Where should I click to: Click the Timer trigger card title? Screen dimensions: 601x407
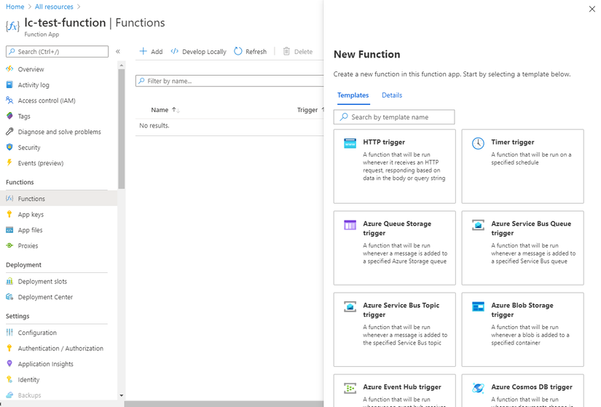click(512, 142)
